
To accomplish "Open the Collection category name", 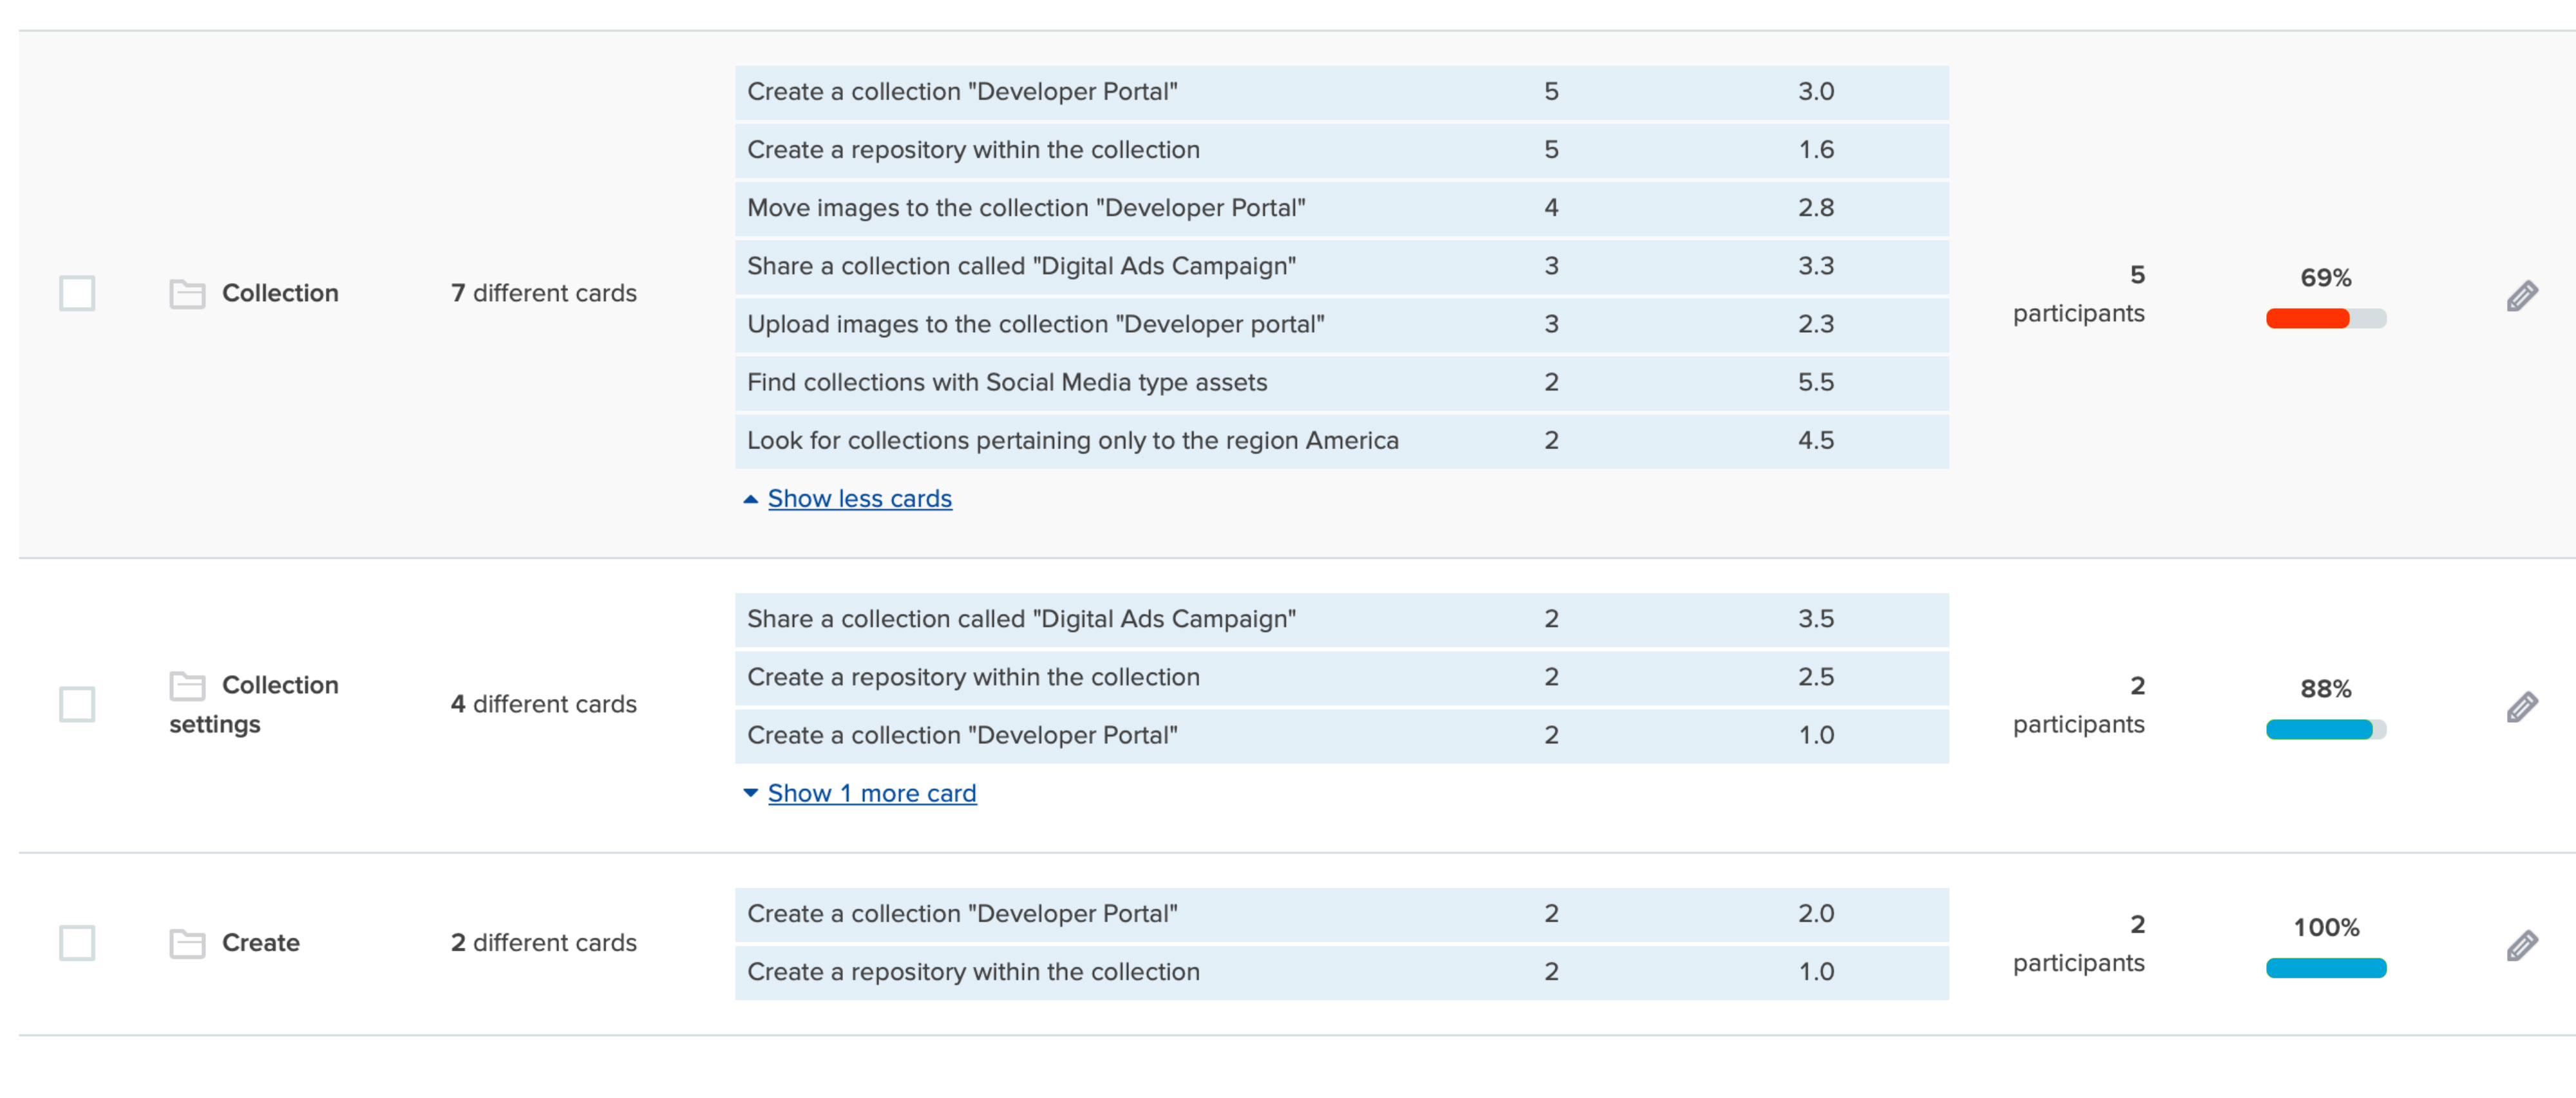I will [280, 293].
